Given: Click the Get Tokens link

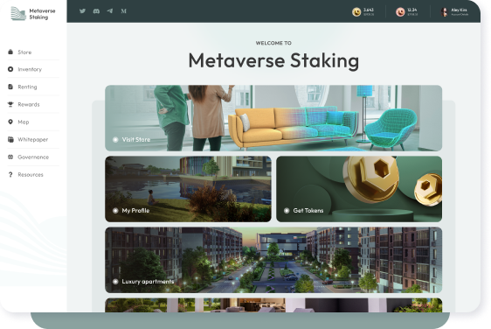Looking at the screenshot, I should (x=308, y=211).
